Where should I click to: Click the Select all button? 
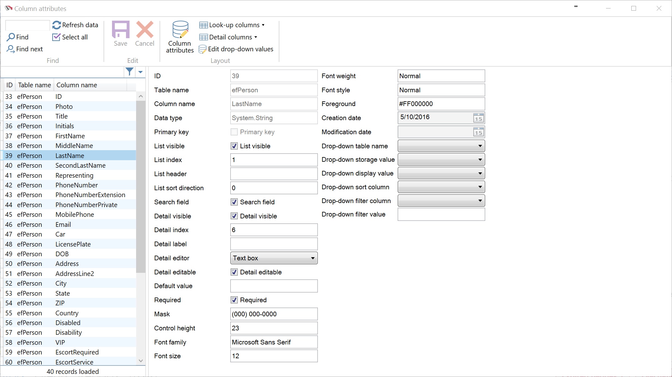70,37
